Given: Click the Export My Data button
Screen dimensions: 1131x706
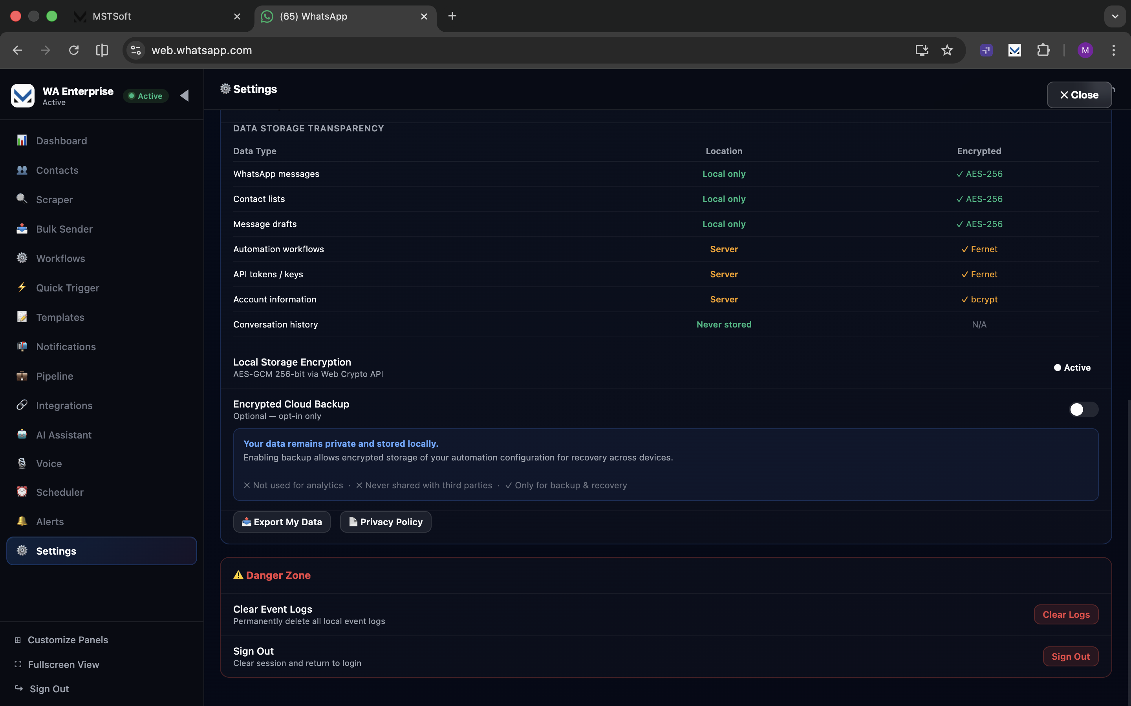Looking at the screenshot, I should 282,522.
